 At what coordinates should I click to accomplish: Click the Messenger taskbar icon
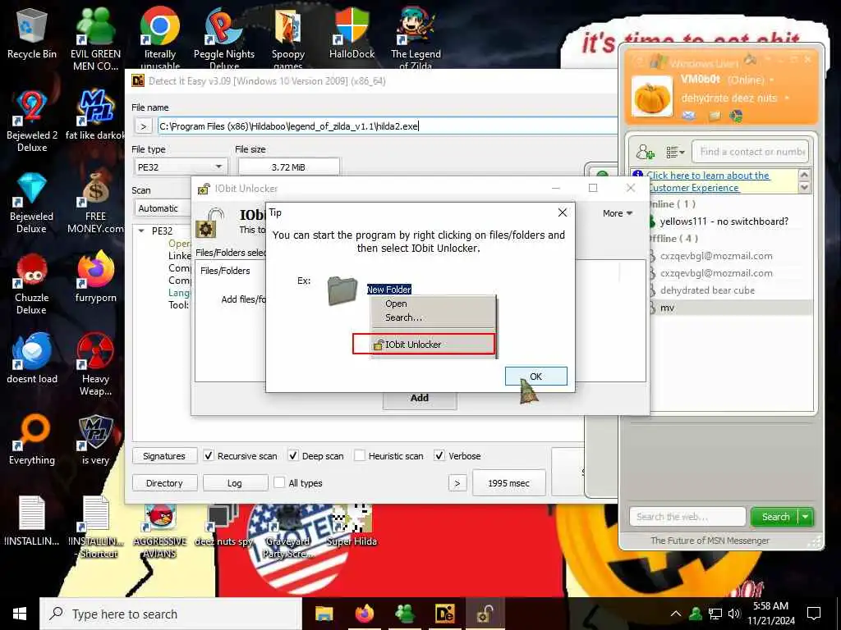click(x=405, y=614)
